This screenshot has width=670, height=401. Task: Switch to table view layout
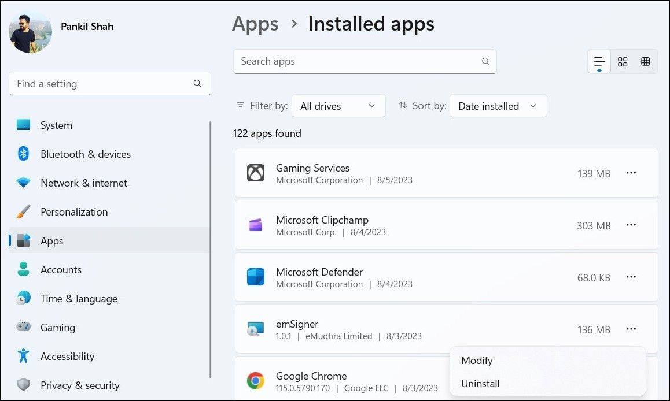click(645, 61)
